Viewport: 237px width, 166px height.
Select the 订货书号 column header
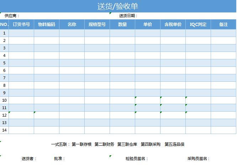(21, 25)
